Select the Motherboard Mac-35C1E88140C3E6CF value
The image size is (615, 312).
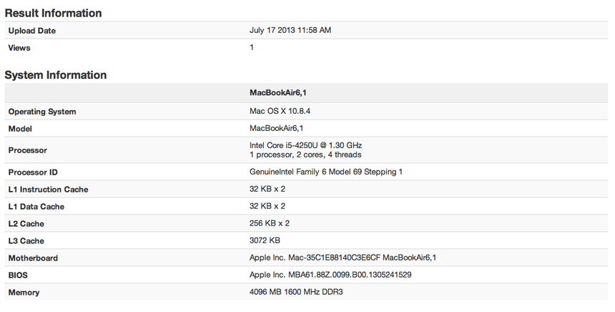click(343, 258)
